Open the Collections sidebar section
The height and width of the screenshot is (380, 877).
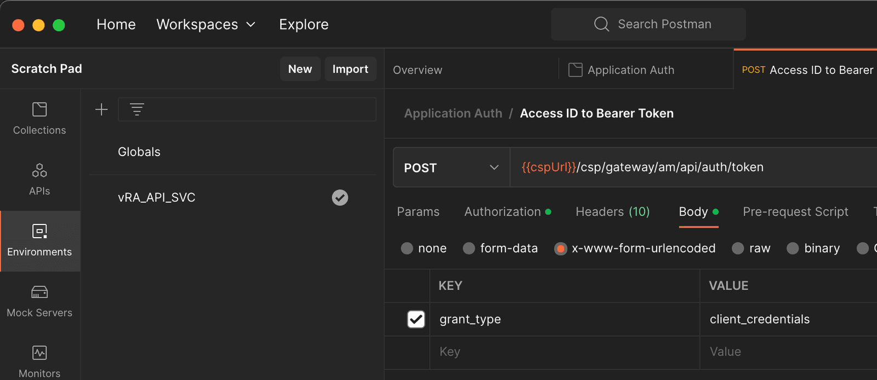click(x=39, y=119)
